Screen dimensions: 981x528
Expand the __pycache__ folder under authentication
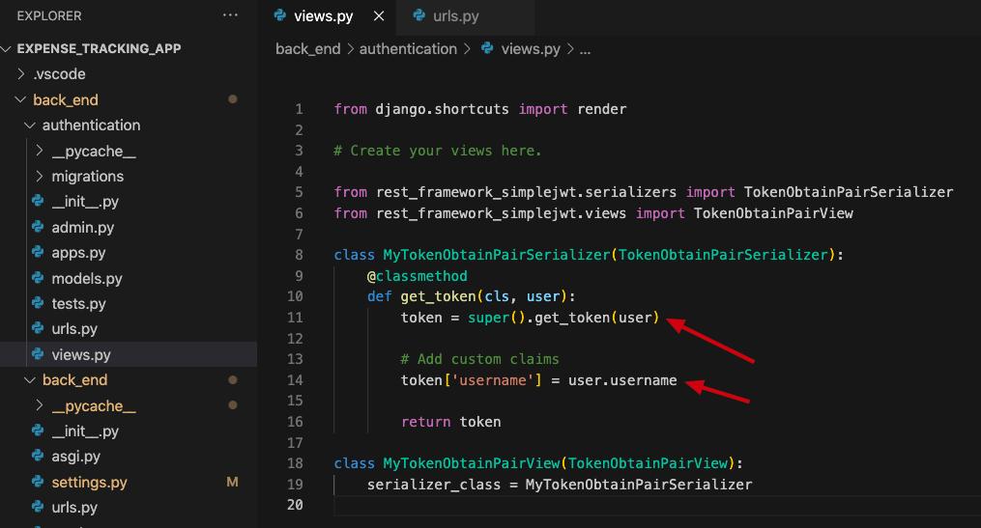point(93,151)
